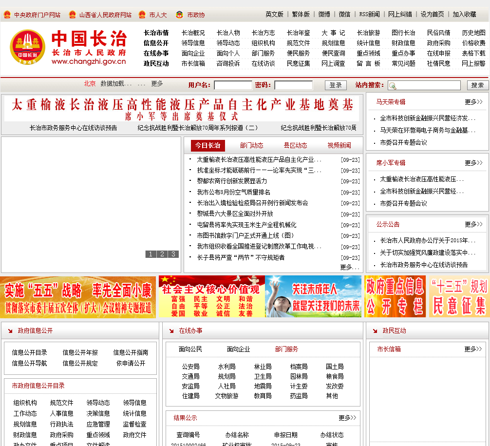Click the 密码 password field
This screenshot has width=490, height=446.
pyautogui.click(x=293, y=85)
